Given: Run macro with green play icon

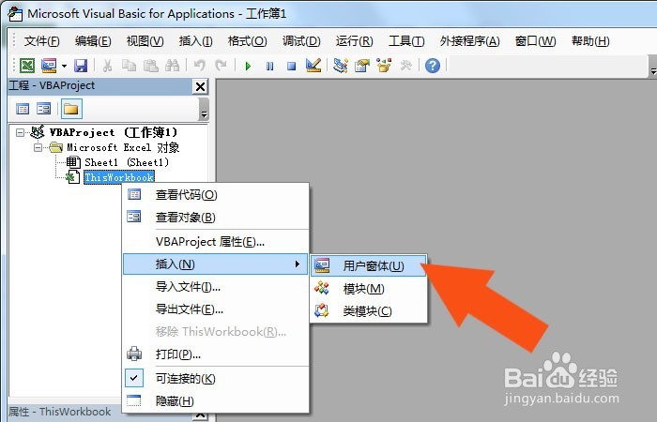Looking at the screenshot, I should pyautogui.click(x=248, y=66).
